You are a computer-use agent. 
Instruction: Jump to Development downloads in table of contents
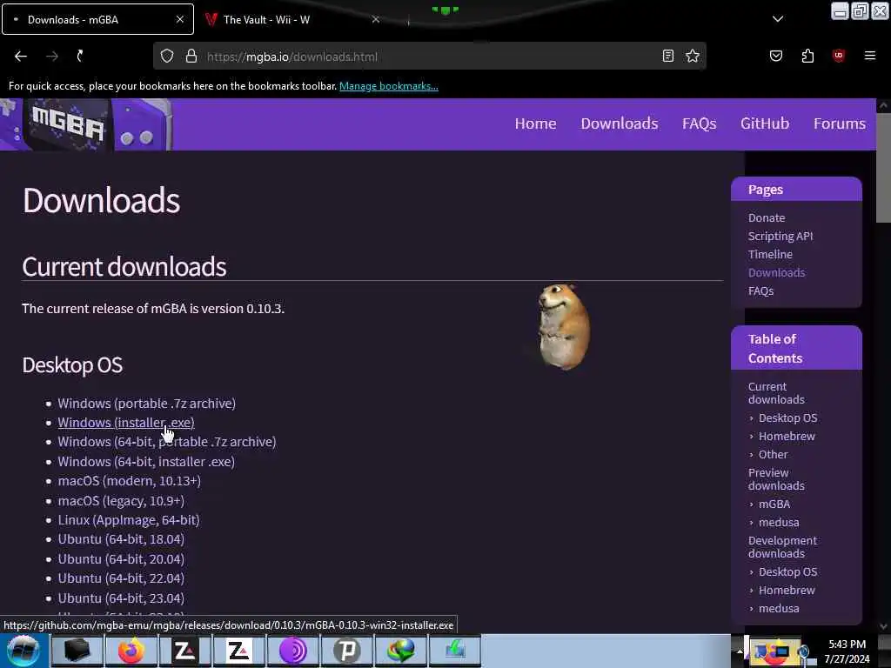coord(782,547)
